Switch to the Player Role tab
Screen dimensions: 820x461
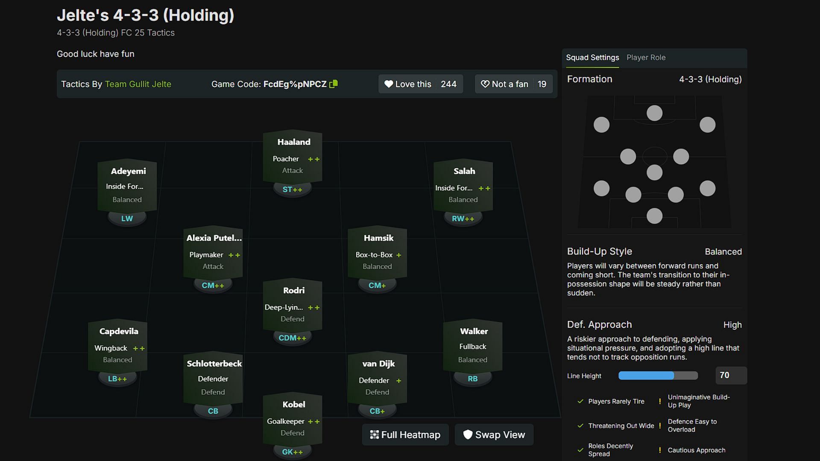pyautogui.click(x=646, y=58)
